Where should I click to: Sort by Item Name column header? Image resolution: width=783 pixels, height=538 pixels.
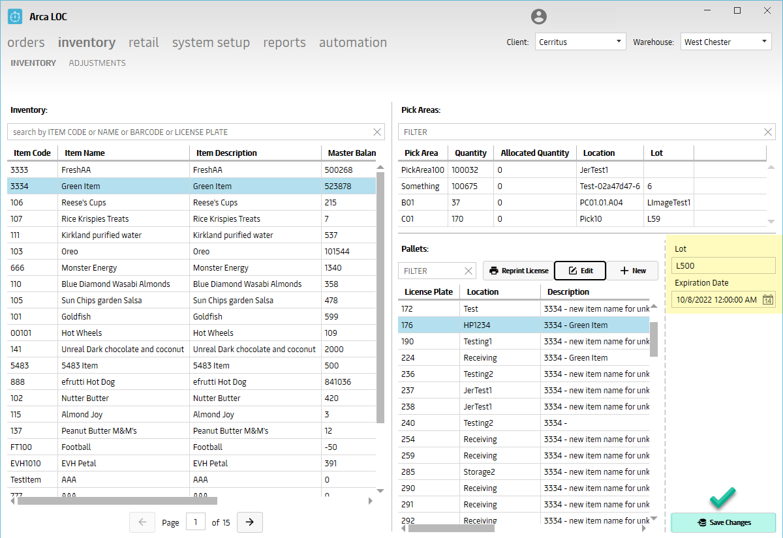coord(123,153)
